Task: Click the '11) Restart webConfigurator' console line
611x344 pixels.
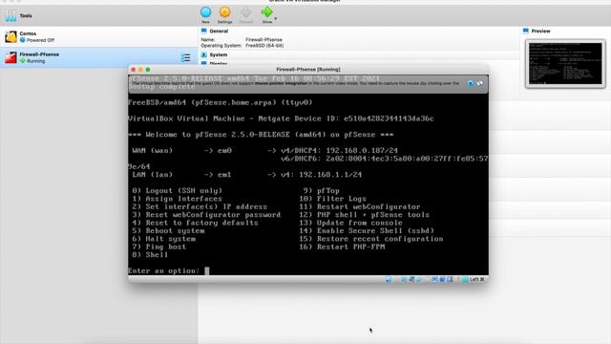Action: tap(360, 206)
